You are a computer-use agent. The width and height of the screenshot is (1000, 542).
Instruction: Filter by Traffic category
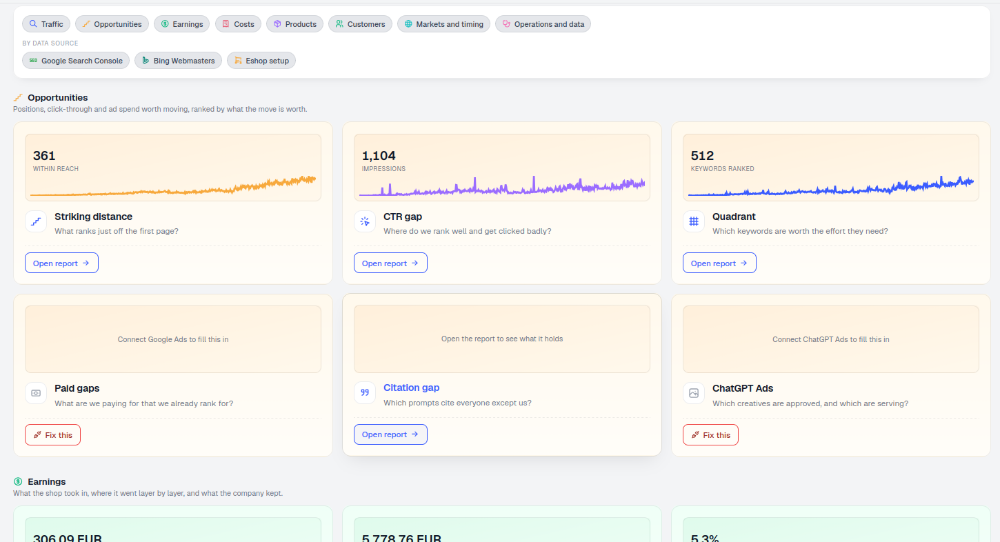click(x=46, y=24)
